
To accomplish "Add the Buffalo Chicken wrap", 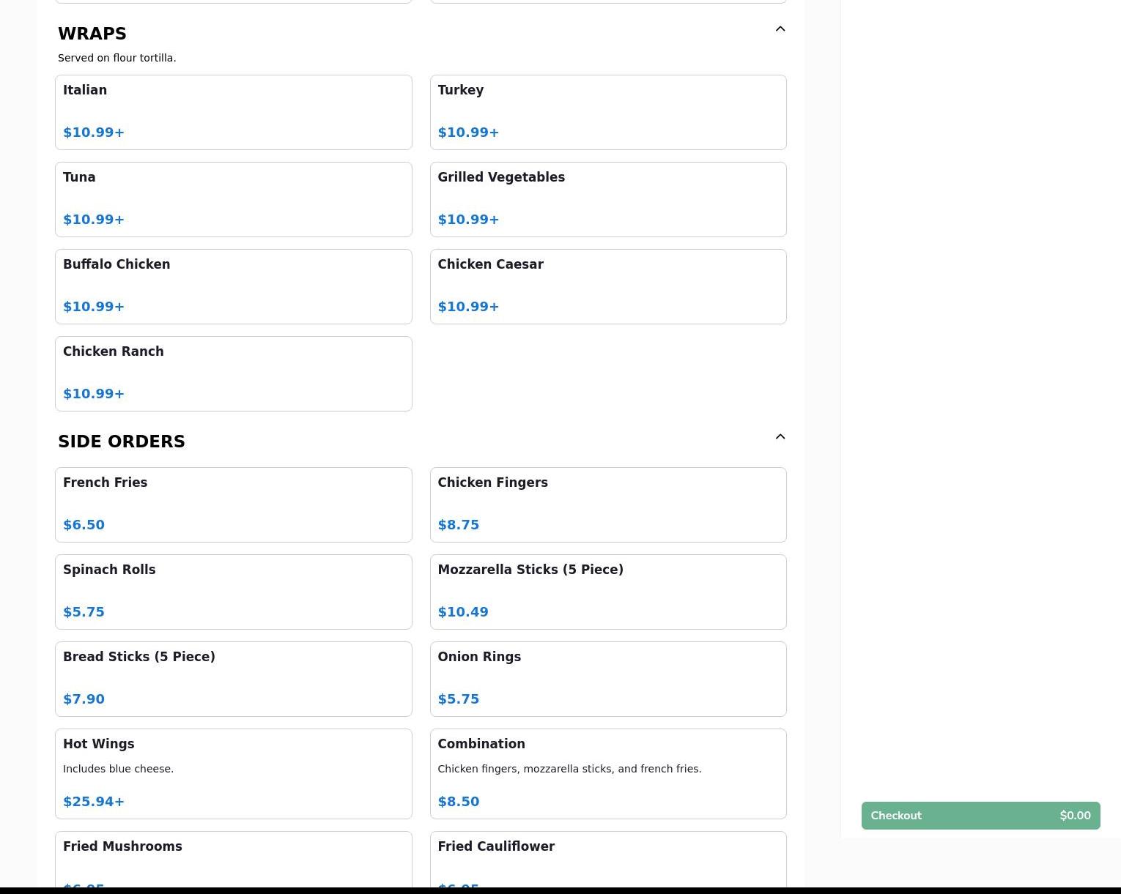I will [233, 286].
